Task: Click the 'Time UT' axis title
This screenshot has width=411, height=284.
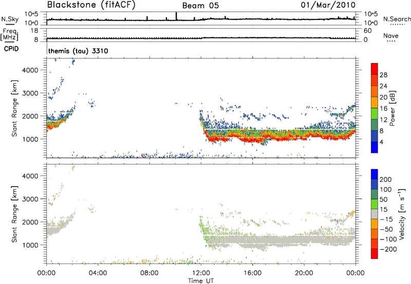Action: pyautogui.click(x=201, y=281)
